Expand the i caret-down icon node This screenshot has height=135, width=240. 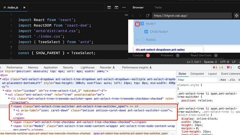pos(14,110)
